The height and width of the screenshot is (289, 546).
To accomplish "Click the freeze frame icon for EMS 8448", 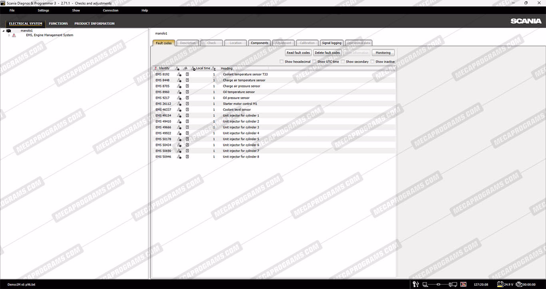I will (187, 80).
